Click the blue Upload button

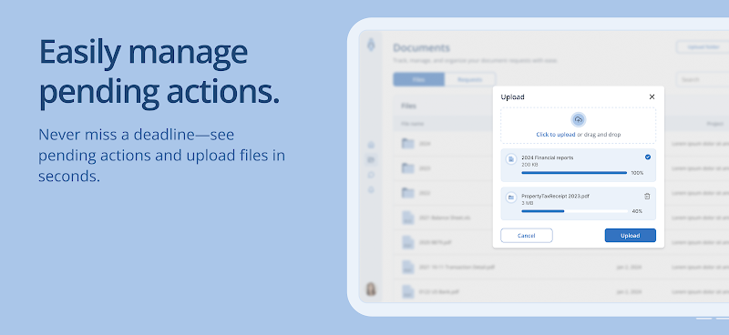pos(630,236)
